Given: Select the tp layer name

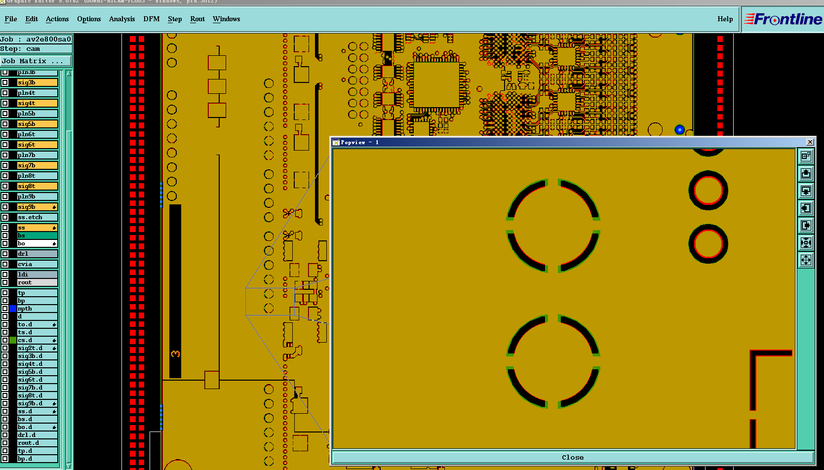Looking at the screenshot, I should [x=38, y=293].
